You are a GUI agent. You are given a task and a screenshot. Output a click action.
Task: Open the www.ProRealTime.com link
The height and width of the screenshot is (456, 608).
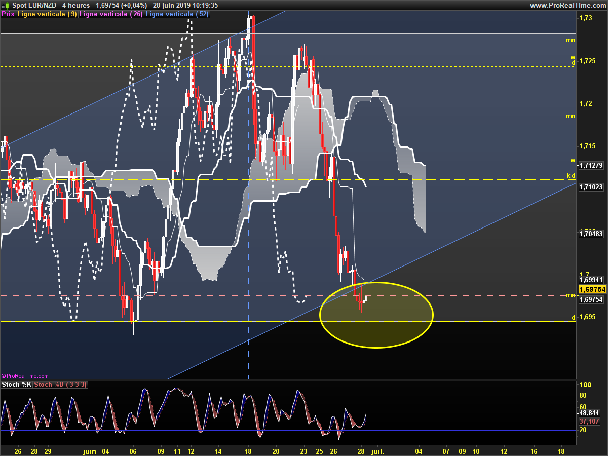coord(567,5)
